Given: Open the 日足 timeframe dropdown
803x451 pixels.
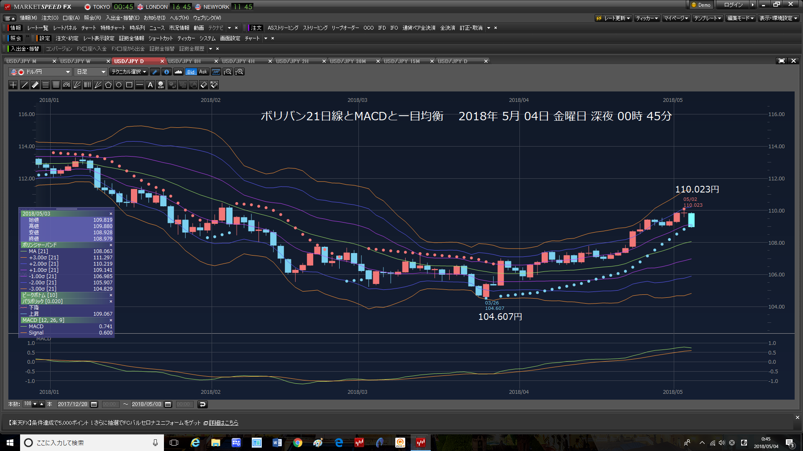Looking at the screenshot, I should point(91,72).
